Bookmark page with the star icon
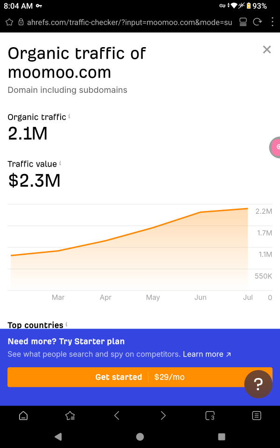 9,22
